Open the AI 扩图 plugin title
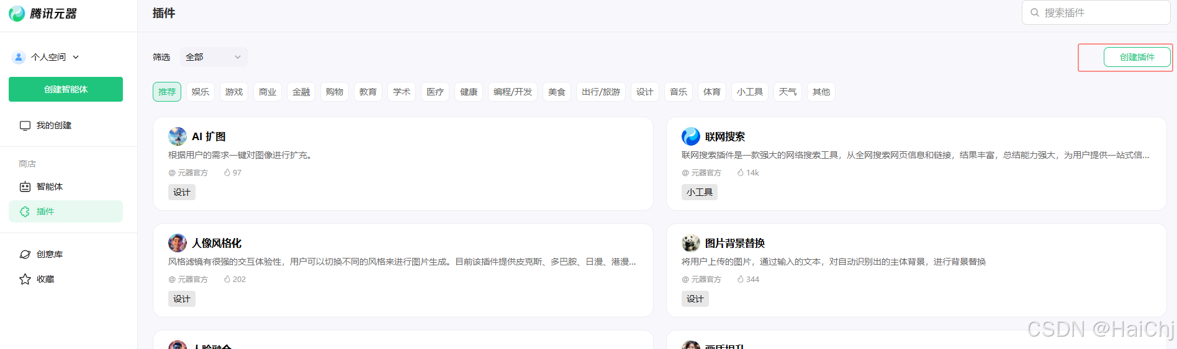Image resolution: width=1177 pixels, height=349 pixels. coord(209,136)
